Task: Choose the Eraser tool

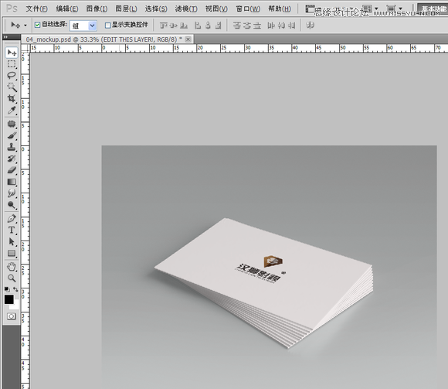Action: [x=12, y=170]
